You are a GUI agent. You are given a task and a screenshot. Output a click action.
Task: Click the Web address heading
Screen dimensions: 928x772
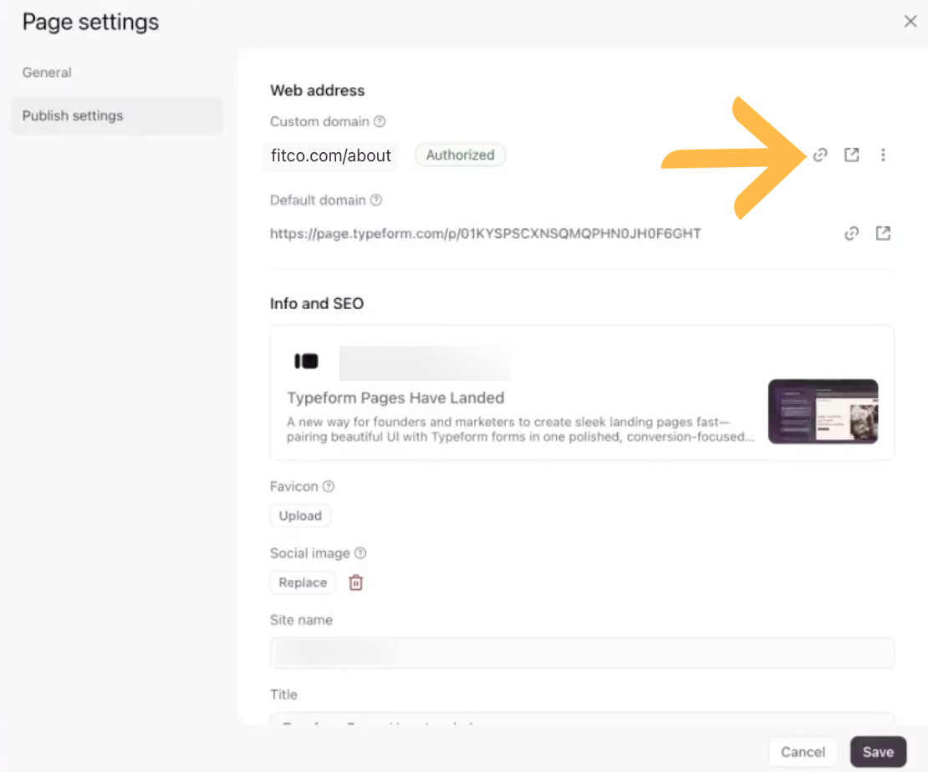coord(317,90)
